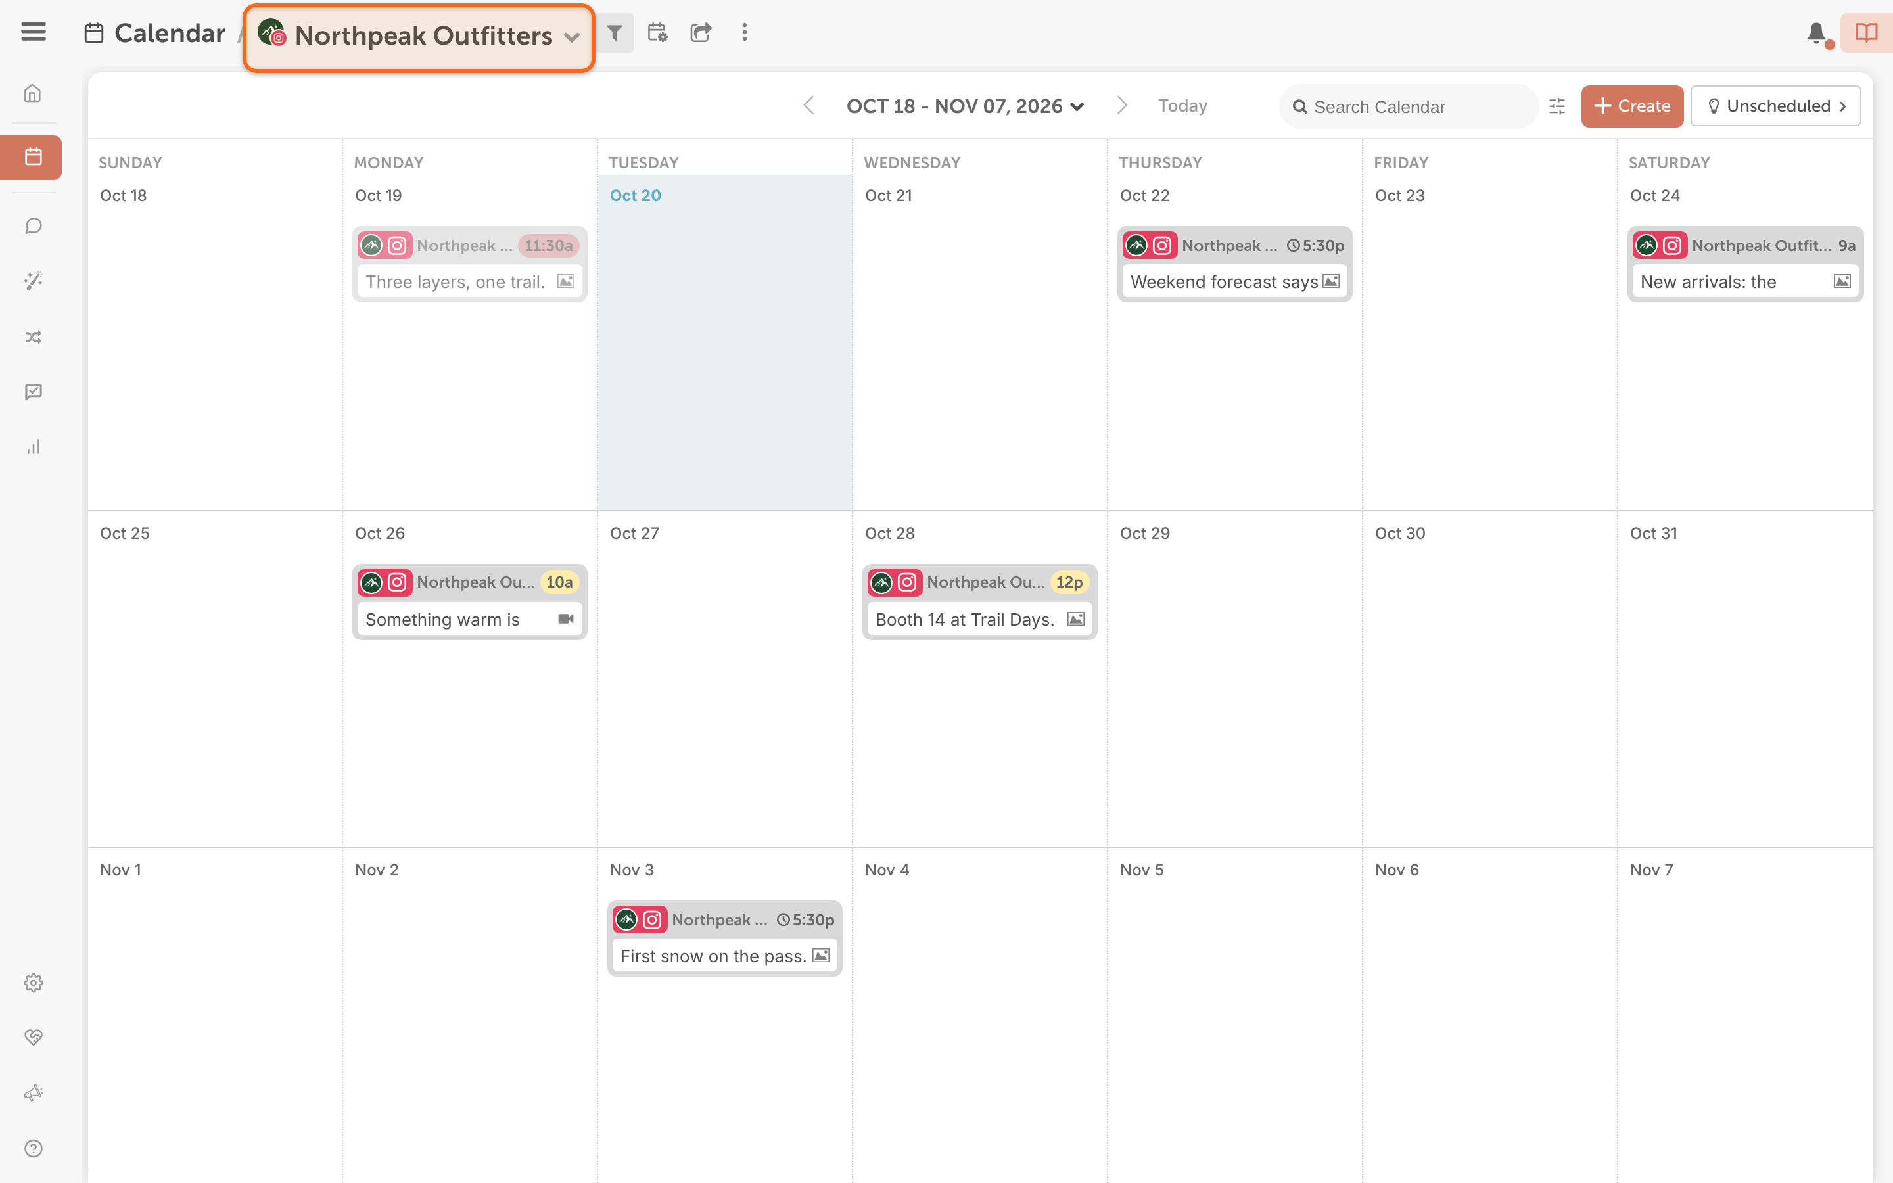
Task: Open the settings gear in sidebar
Action: (x=33, y=983)
